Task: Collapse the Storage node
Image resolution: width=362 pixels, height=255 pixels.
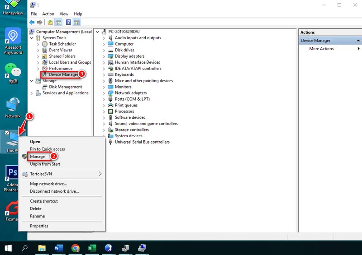Action: (x=32, y=81)
